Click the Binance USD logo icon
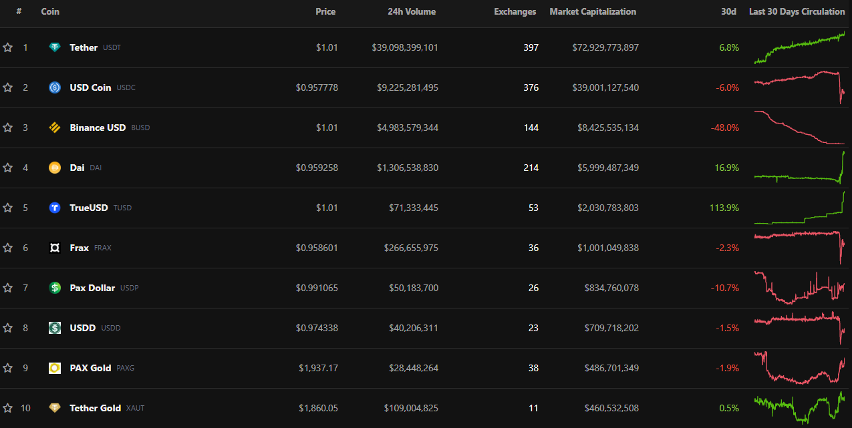Image resolution: width=852 pixels, height=428 pixels. (x=55, y=128)
